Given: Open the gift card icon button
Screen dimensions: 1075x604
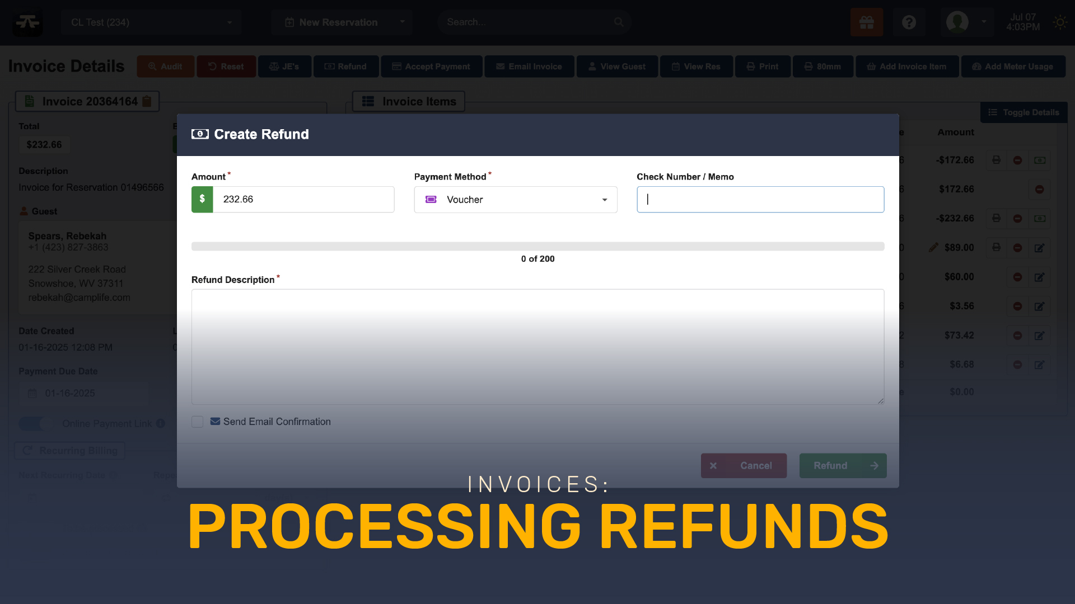Looking at the screenshot, I should point(867,22).
